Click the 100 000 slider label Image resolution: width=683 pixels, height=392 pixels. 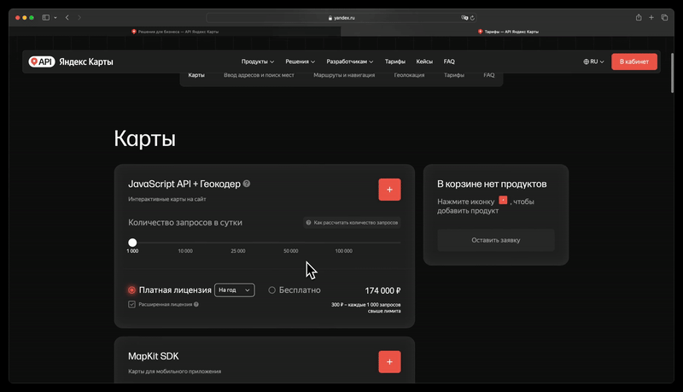(344, 251)
